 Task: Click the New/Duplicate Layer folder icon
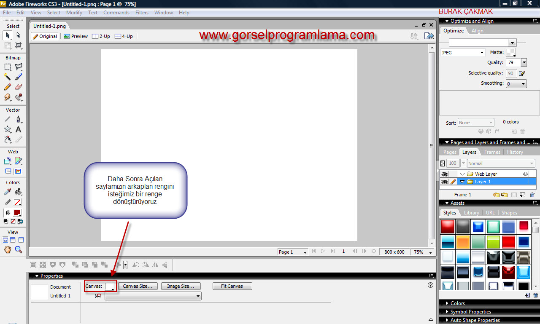[x=497, y=195]
